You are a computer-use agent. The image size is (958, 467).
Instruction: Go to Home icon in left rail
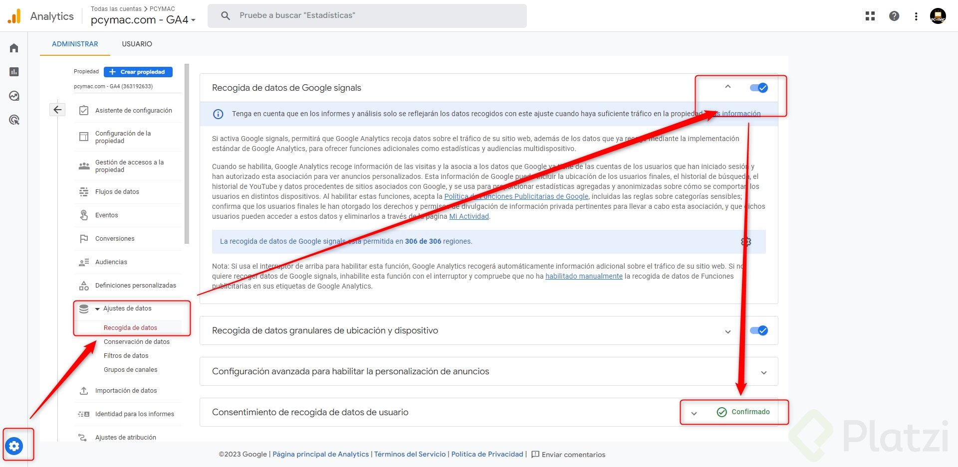pyautogui.click(x=14, y=48)
